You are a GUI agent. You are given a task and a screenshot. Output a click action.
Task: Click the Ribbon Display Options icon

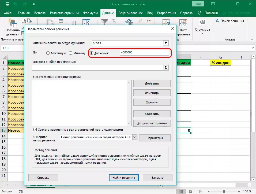click(213, 4)
